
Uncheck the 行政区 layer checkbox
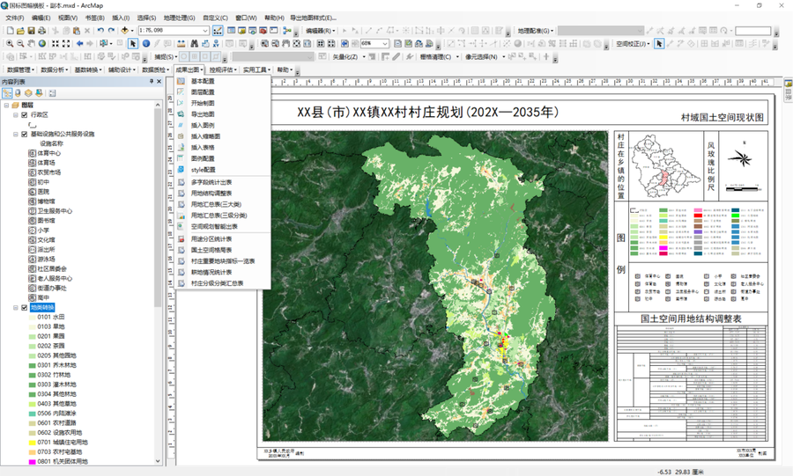[x=25, y=115]
